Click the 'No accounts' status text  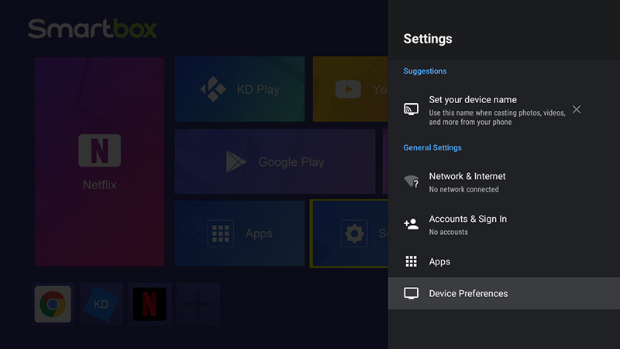449,232
